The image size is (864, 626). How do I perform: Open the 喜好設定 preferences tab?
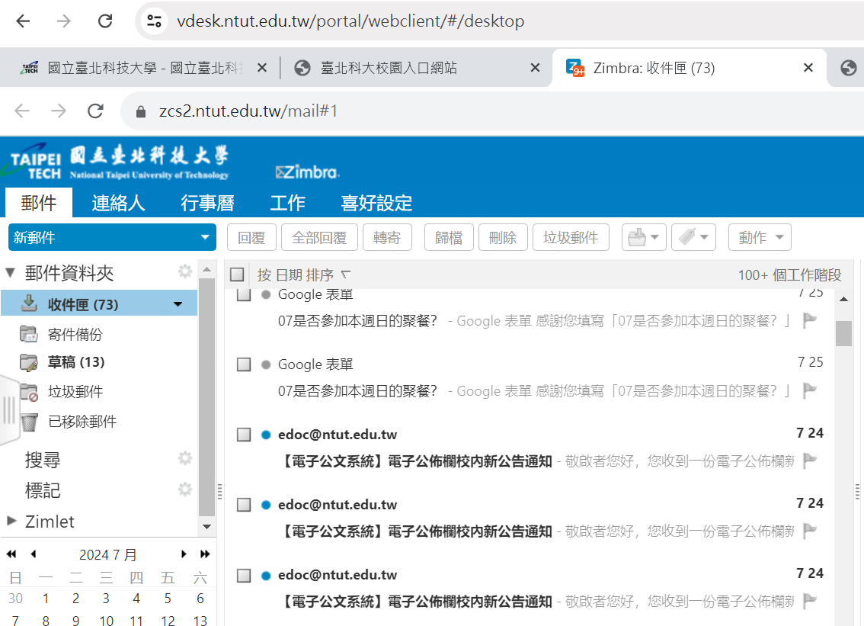376,203
